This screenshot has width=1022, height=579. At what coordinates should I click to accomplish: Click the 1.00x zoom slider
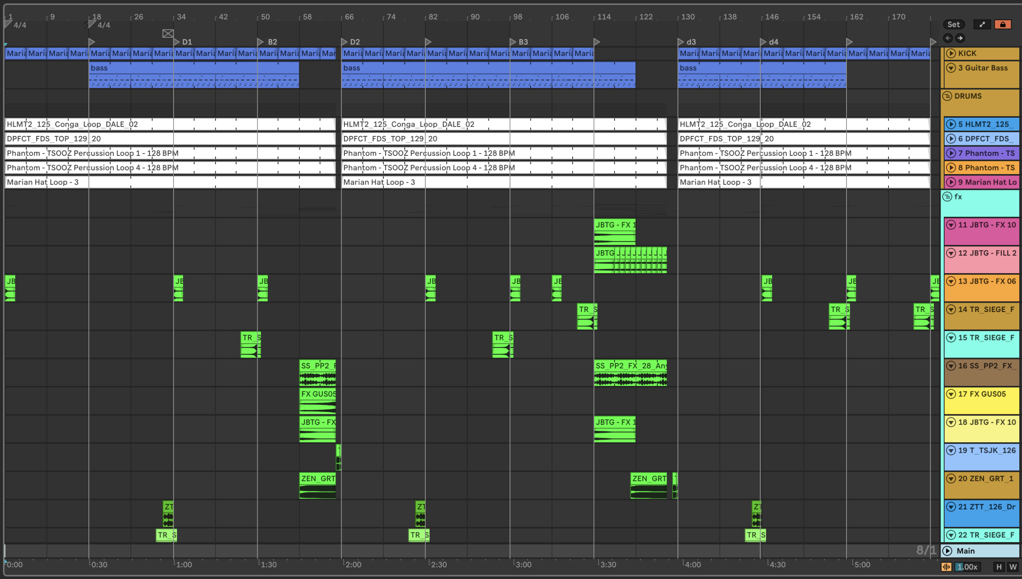(x=968, y=567)
